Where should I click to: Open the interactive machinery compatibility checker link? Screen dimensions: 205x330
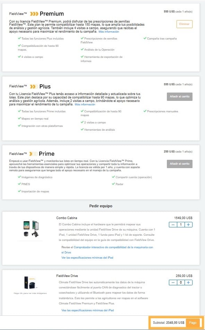pyautogui.click(x=114, y=247)
